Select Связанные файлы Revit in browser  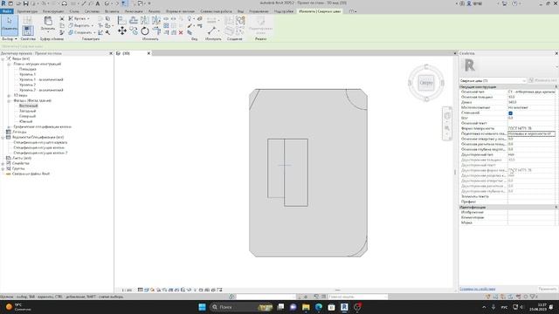[31, 174]
